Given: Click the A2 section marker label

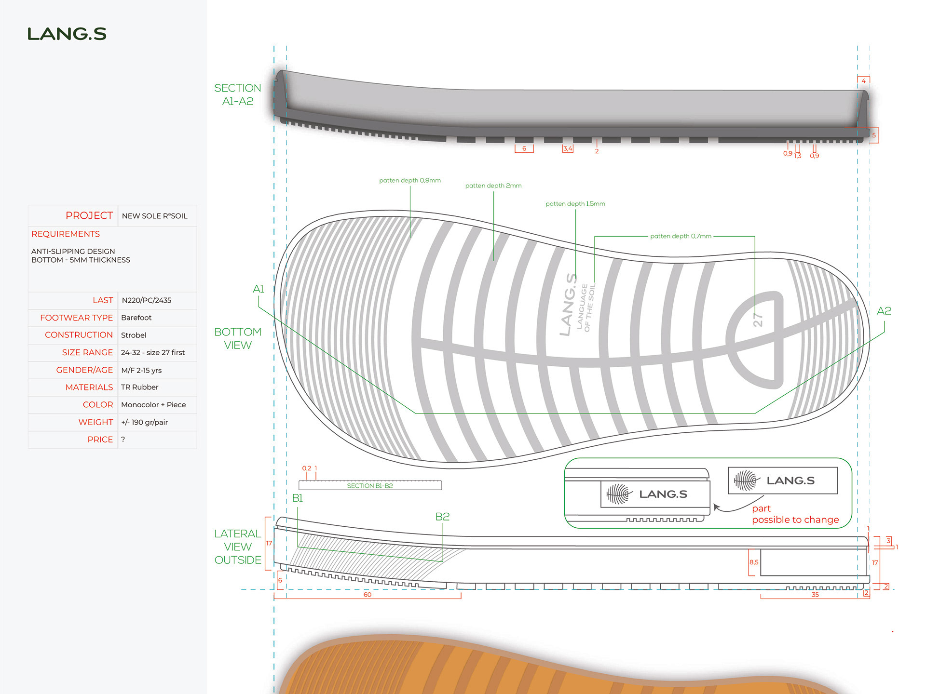Looking at the screenshot, I should pos(884,311).
